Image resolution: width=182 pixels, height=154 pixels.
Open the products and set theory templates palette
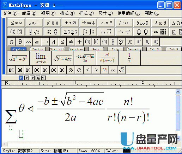click(x=142, y=32)
